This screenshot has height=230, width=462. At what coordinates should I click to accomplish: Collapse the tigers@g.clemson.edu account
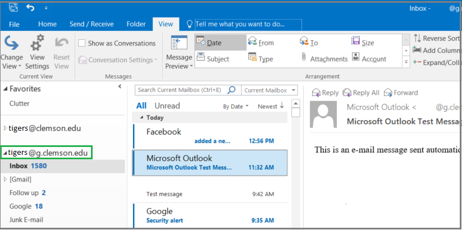click(5, 153)
